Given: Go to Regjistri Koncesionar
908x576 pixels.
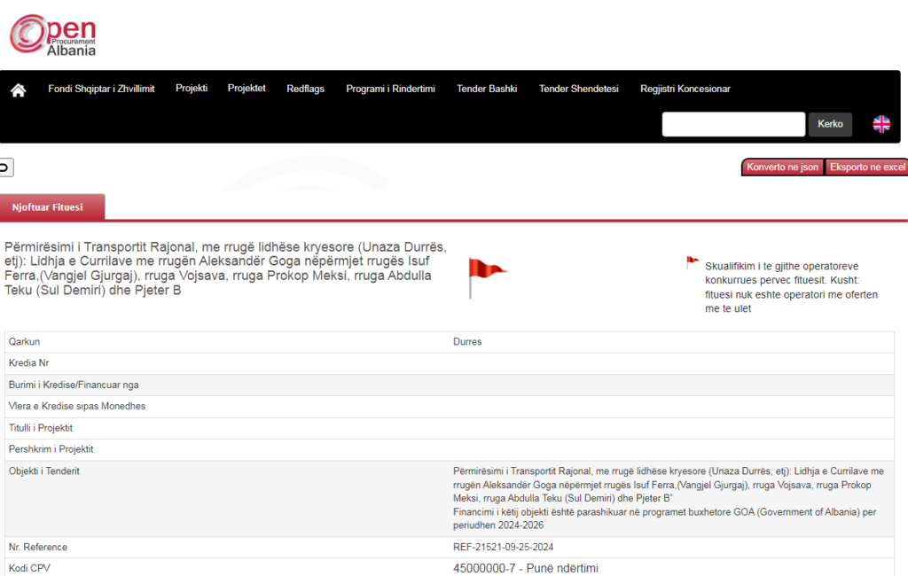Looking at the screenshot, I should [x=685, y=89].
